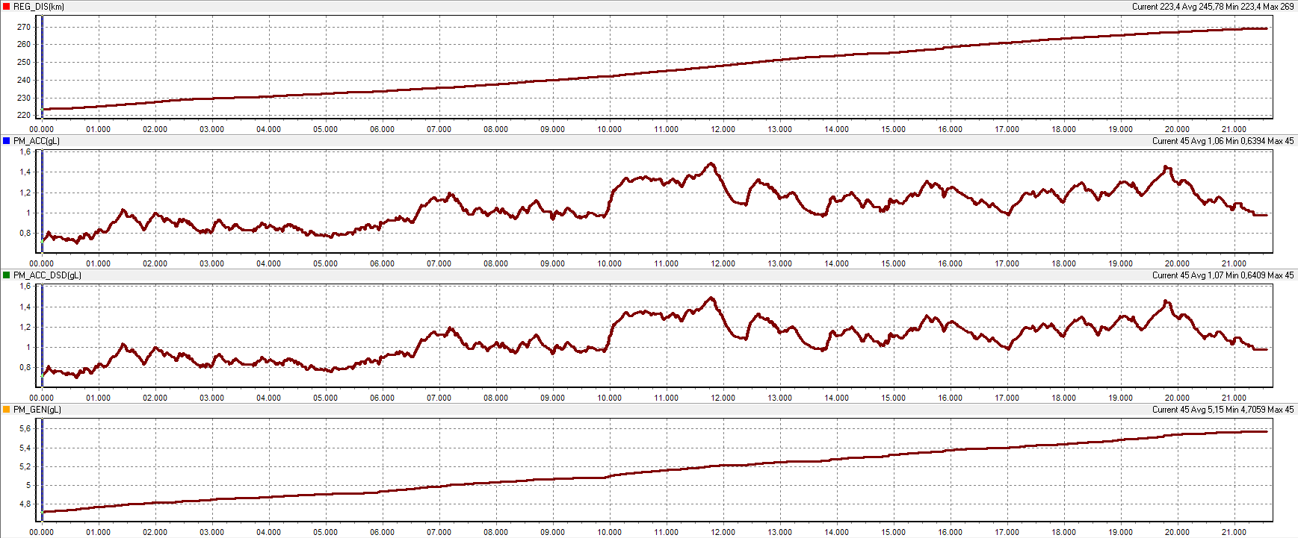Select the PM_ACC(gL) channel title
Screen dimensions: 1298x538
point(37,141)
